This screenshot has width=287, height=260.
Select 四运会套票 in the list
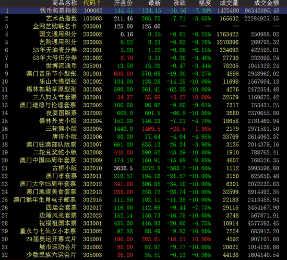(62, 208)
